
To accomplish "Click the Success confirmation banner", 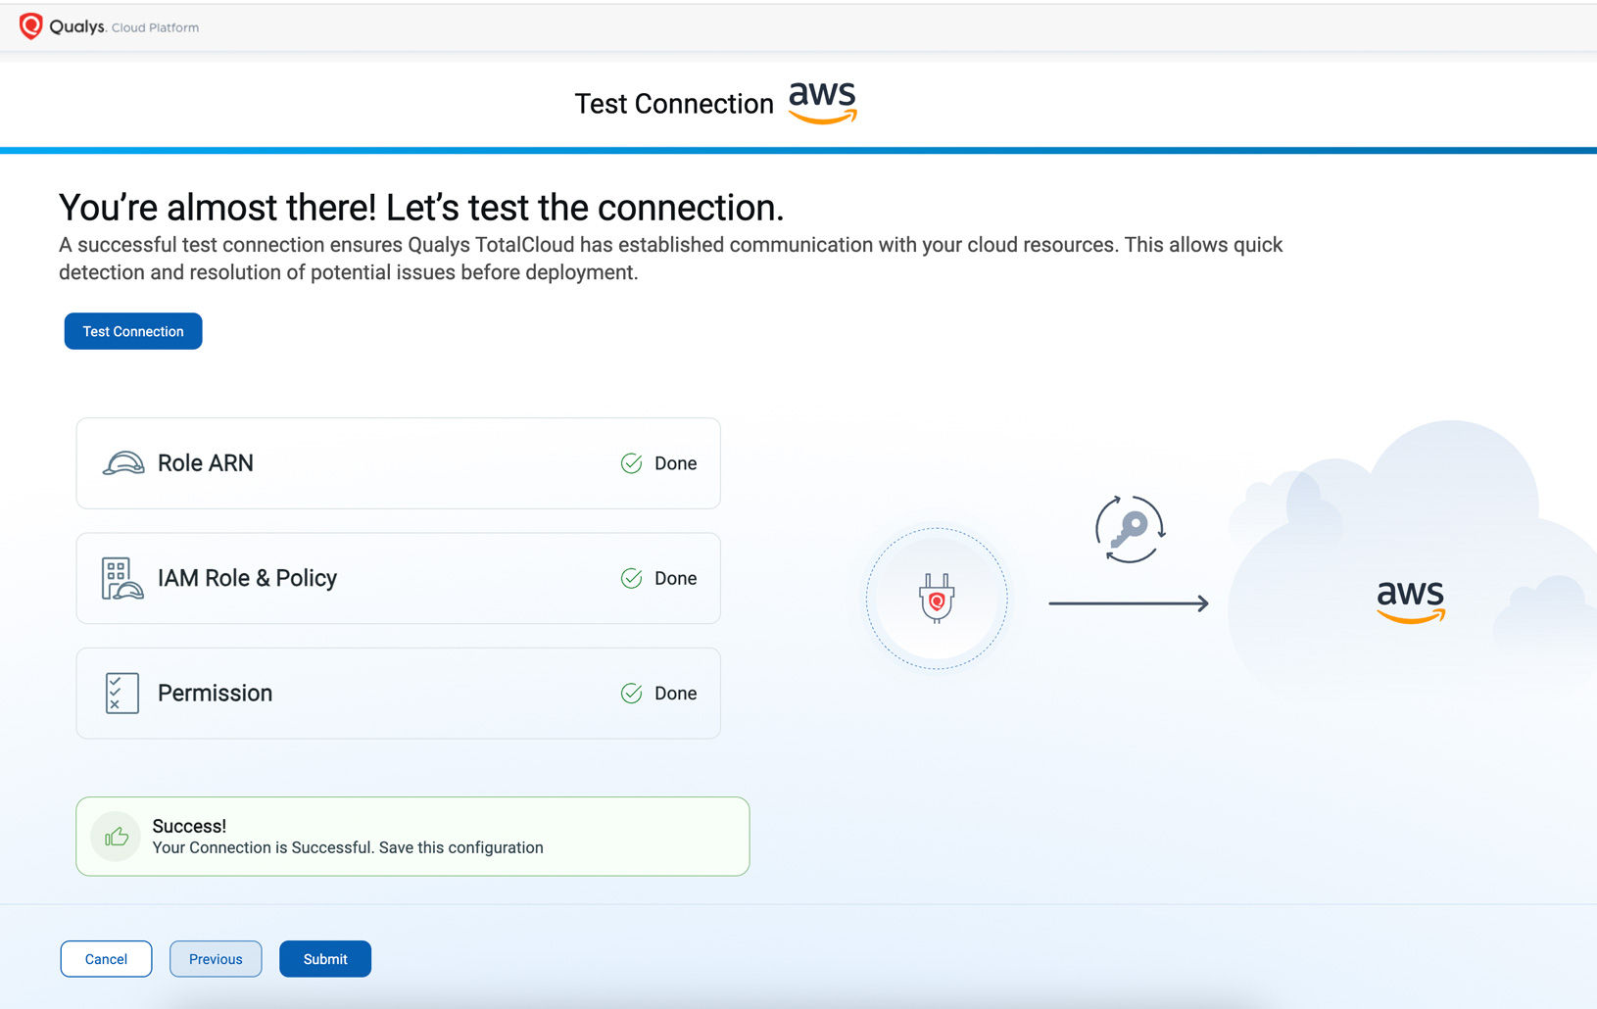I will 412,837.
